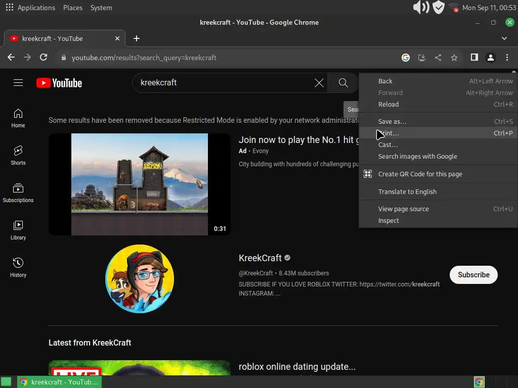
Task: Select View page source
Action: tap(438, 209)
